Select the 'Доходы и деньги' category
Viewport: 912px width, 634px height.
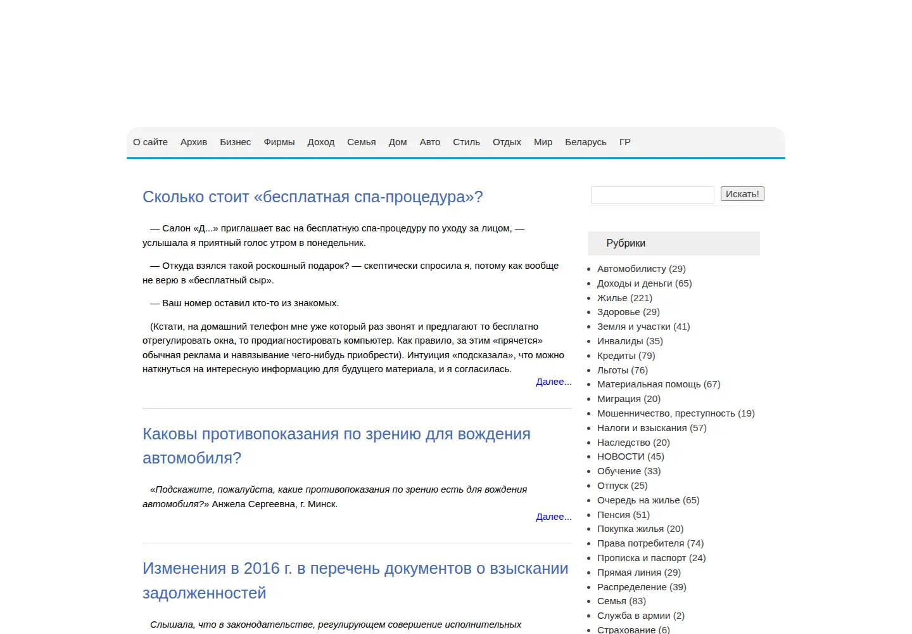[x=635, y=283]
